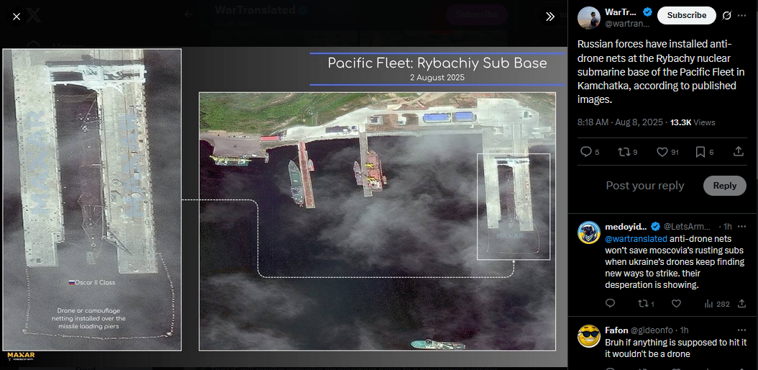The height and width of the screenshot is (370, 758).
Task: View analytics of medoyid's reply showing 282
Action: click(717, 304)
